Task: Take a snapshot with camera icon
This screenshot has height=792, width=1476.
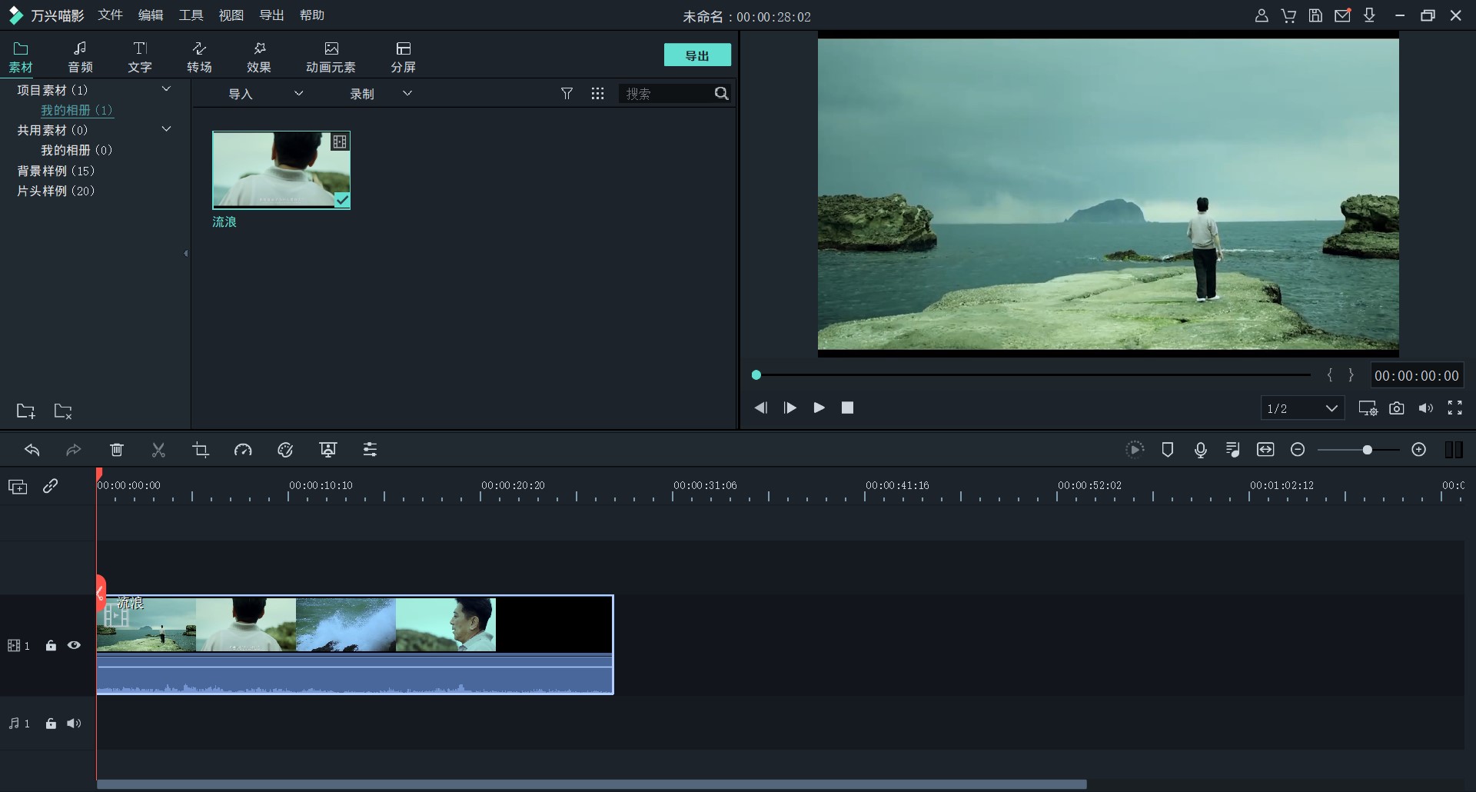Action: tap(1397, 408)
